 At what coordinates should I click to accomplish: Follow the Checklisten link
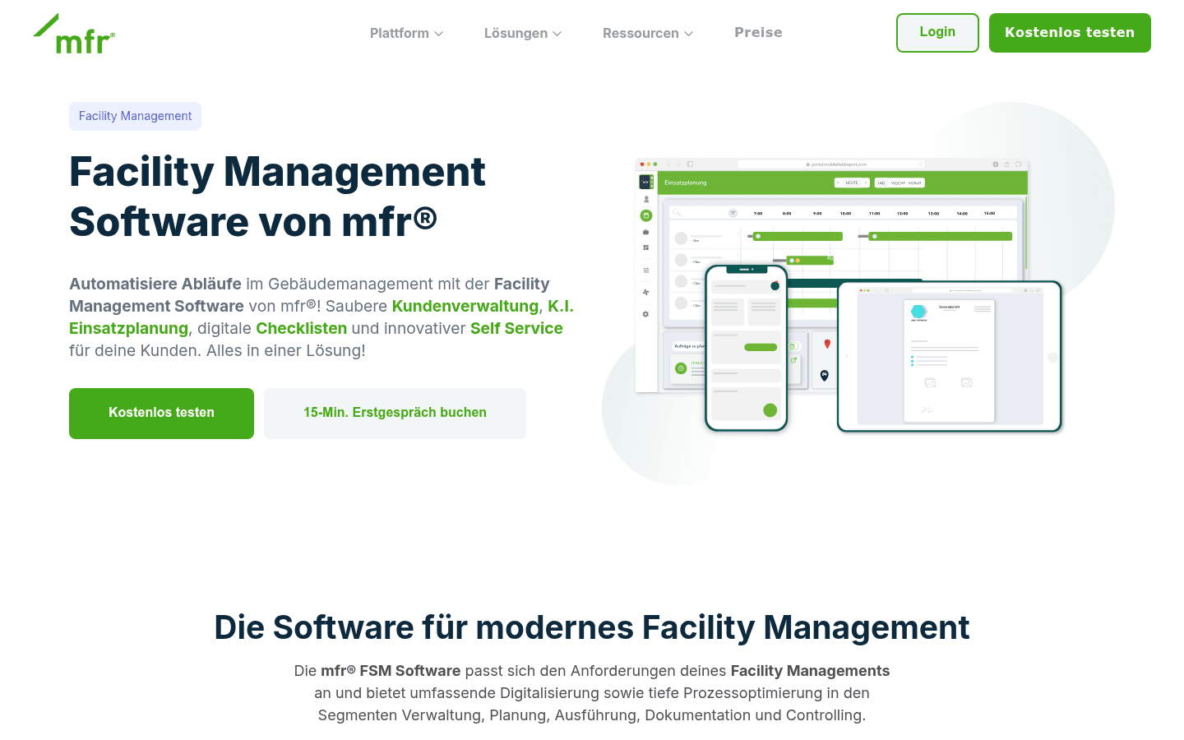(301, 328)
